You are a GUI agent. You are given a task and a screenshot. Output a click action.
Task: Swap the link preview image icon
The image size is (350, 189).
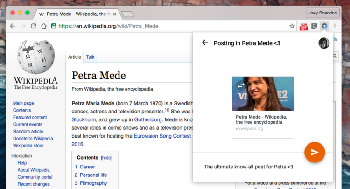241,85
